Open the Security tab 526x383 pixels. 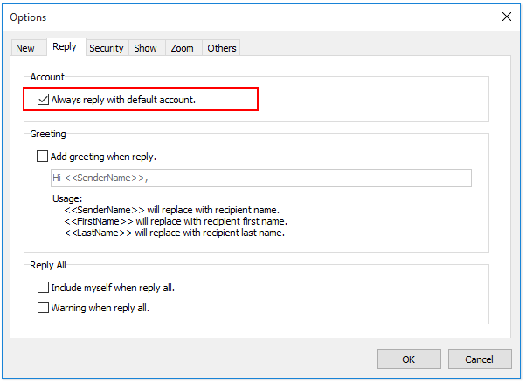click(x=107, y=48)
